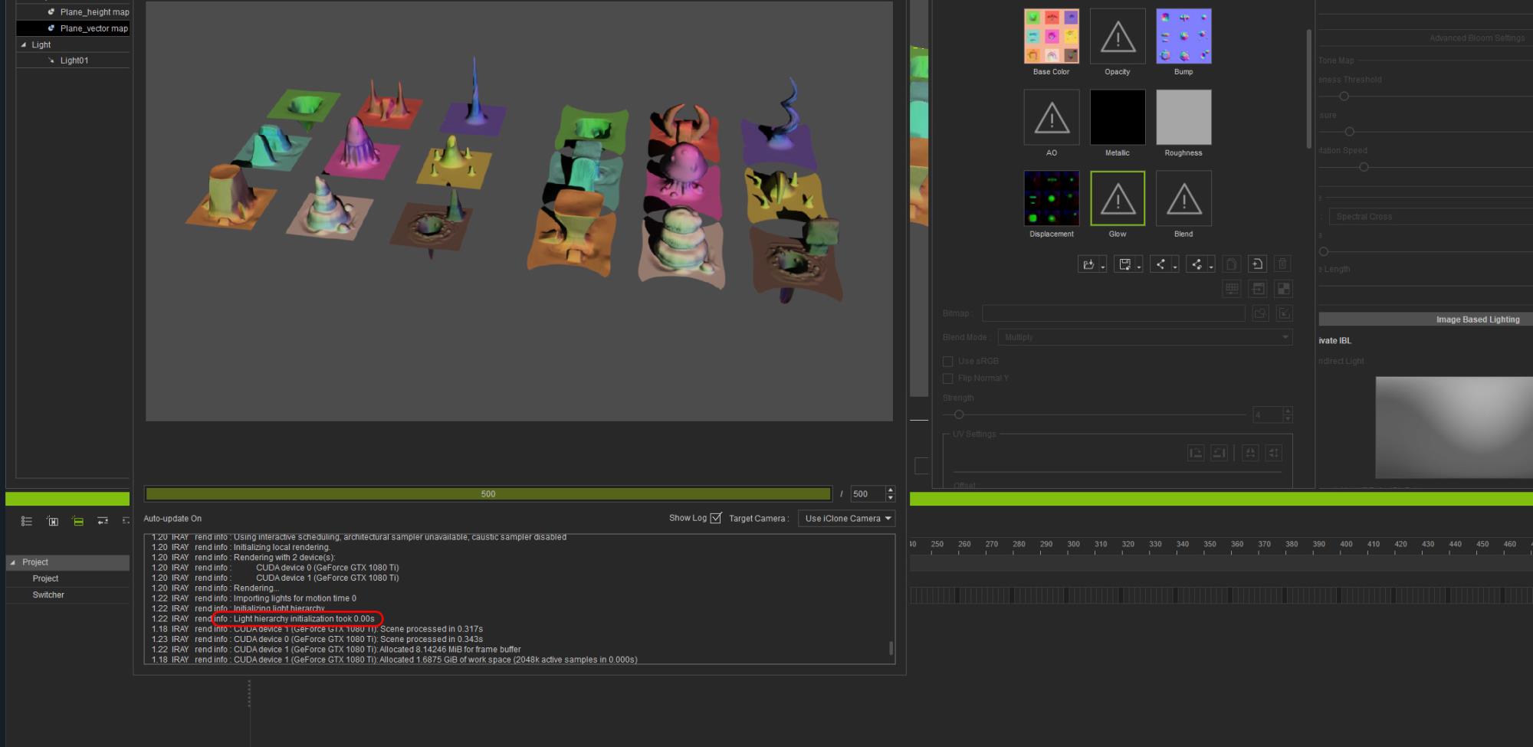
Task: Click the Spectral Cross field
Action: coord(1430,217)
